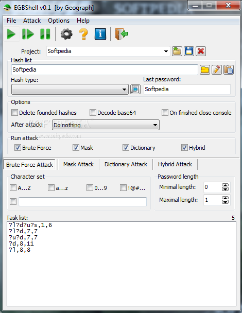Viewport: 242px width, 313px height.
Task: Exit via the door icon in toolbar
Action: [x=121, y=34]
